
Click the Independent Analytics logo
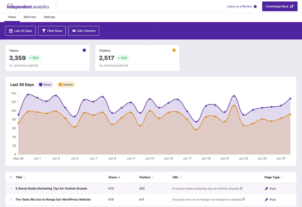coord(28,6)
